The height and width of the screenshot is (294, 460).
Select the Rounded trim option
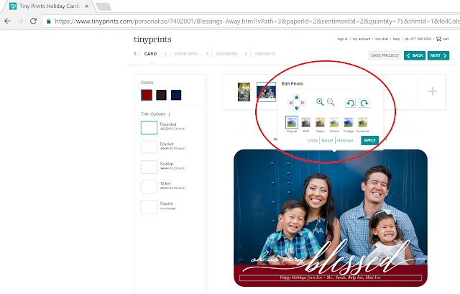point(149,127)
